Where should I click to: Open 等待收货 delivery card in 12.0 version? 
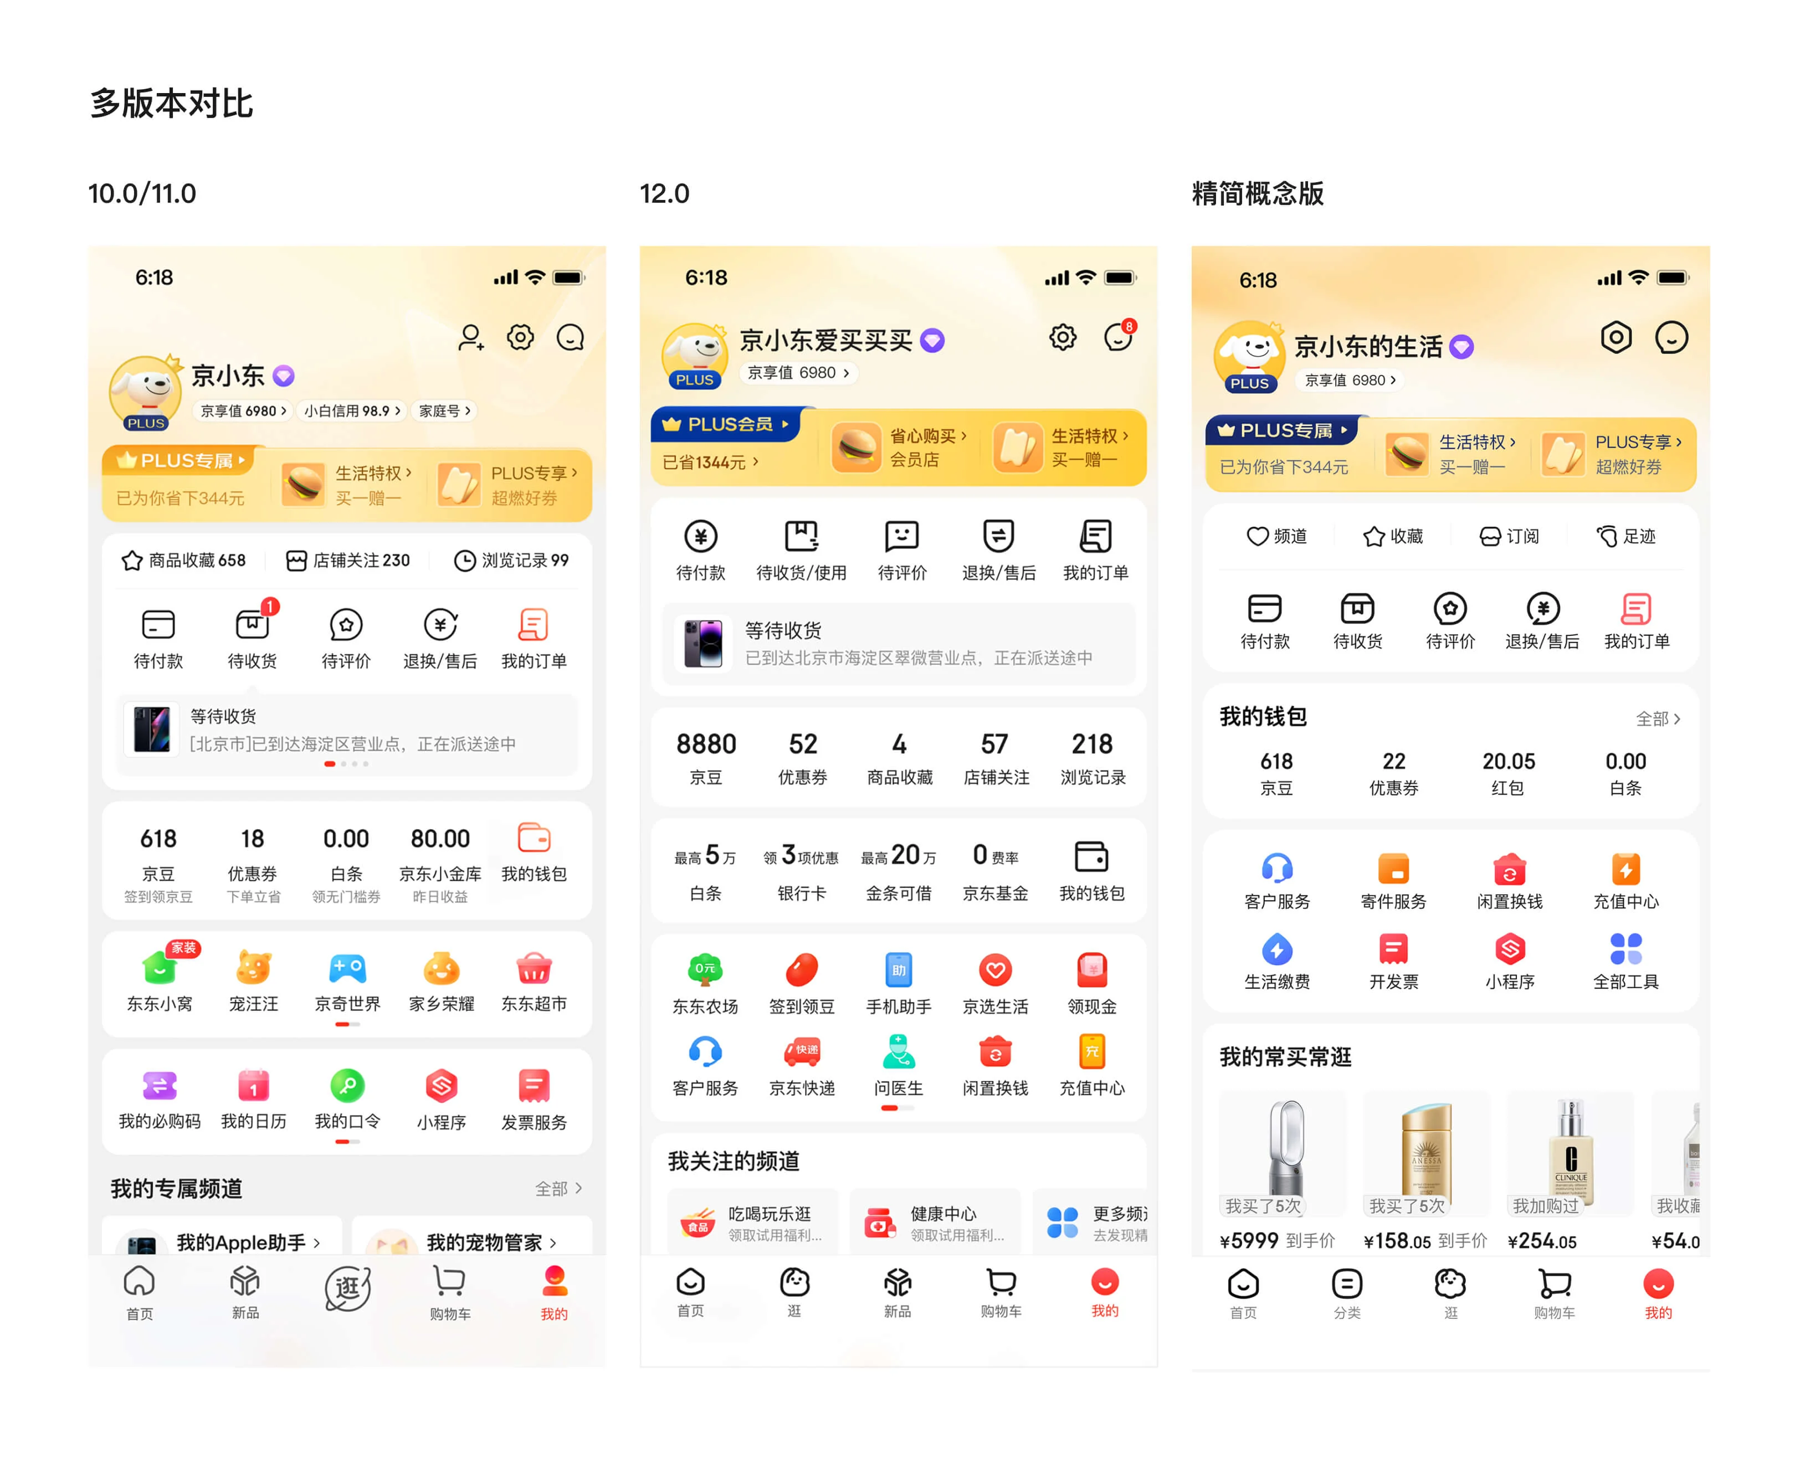pyautogui.click(x=897, y=644)
